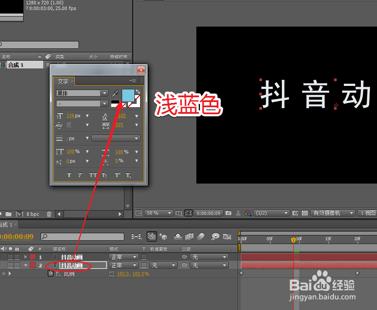The image size is (377, 310).
Task: Delete the selected project item using the trash icon
Action: 49,214
